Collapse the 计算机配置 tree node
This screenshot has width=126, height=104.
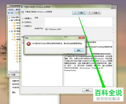[10, 20]
